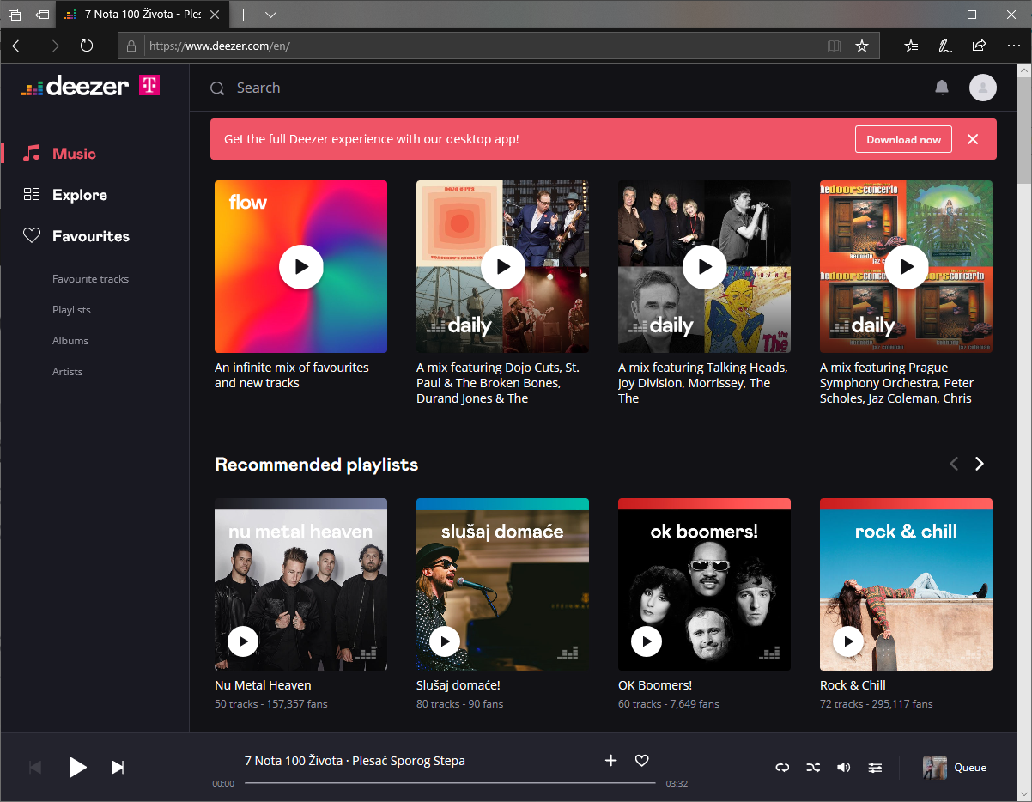The width and height of the screenshot is (1032, 802).
Task: Open the user profile avatar
Action: tap(983, 88)
